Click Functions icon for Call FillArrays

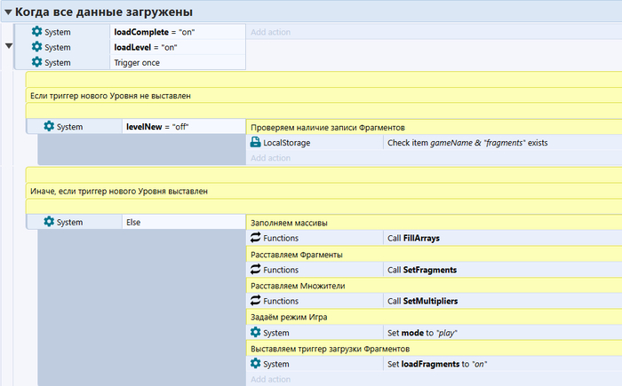256,238
